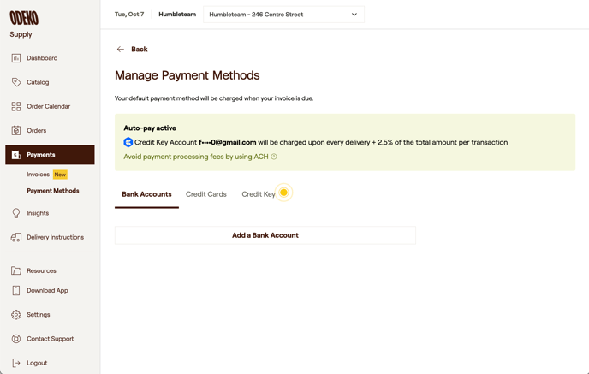
Task: Click the Logout icon
Action: click(x=16, y=363)
